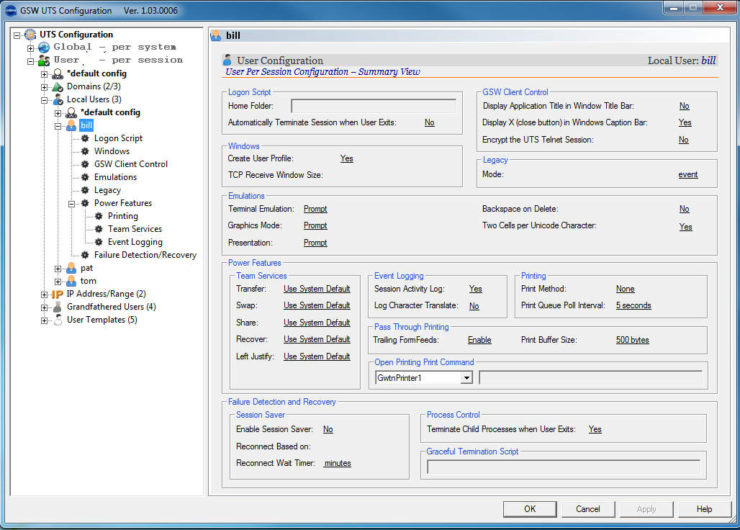The width and height of the screenshot is (740, 530).
Task: Select Grandfathered Users (4) tree item
Action: tap(112, 307)
